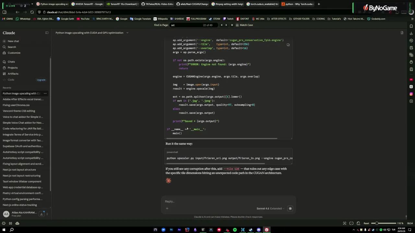The width and height of the screenshot is (415, 233).
Task: Open Discord from the taskbar
Action: tap(258, 230)
